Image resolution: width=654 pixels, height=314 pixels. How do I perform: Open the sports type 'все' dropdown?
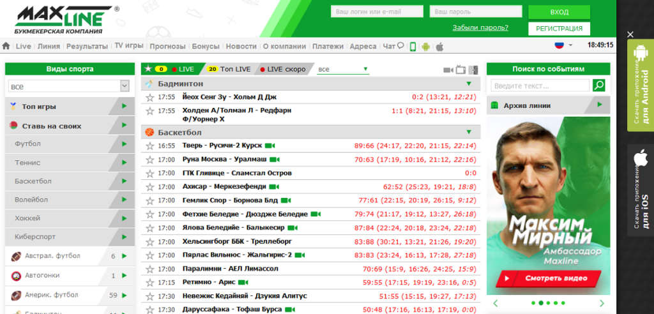click(69, 86)
